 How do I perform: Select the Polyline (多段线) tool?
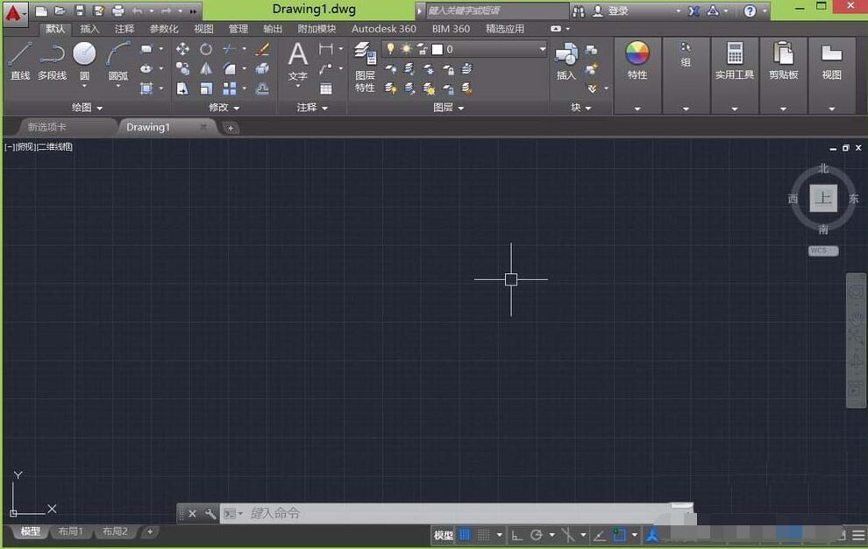(52, 60)
